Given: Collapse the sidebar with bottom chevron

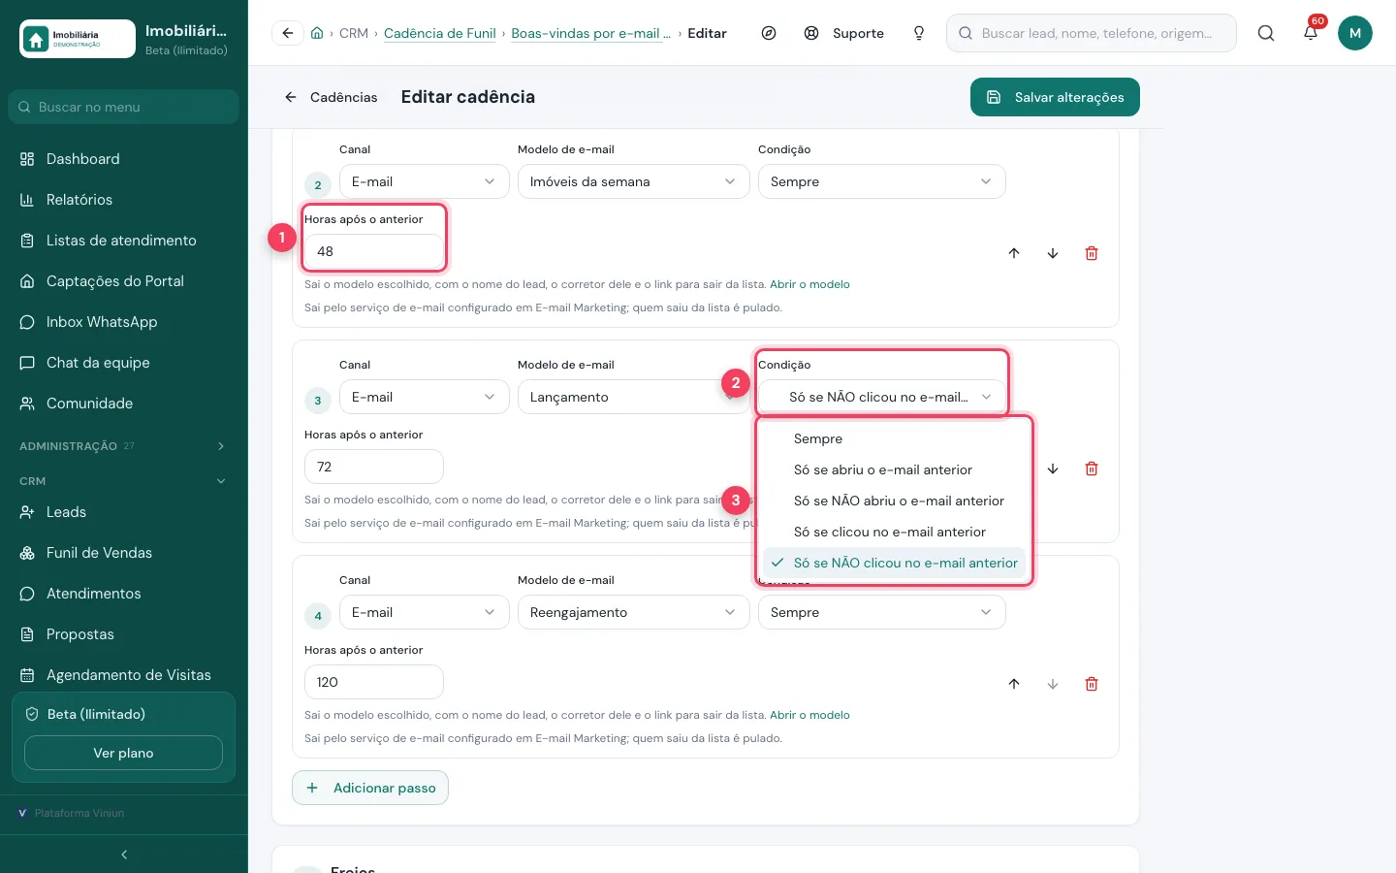Looking at the screenshot, I should [x=124, y=855].
